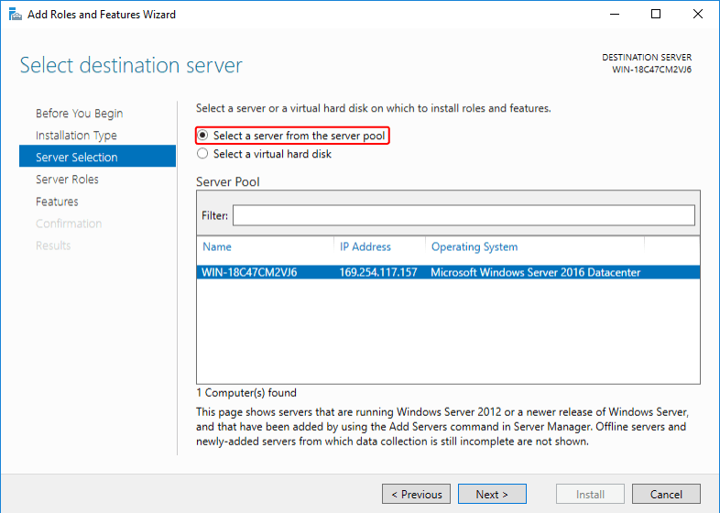This screenshot has height=513, width=720.
Task: Click the wizard icon in title bar
Action: click(x=15, y=15)
